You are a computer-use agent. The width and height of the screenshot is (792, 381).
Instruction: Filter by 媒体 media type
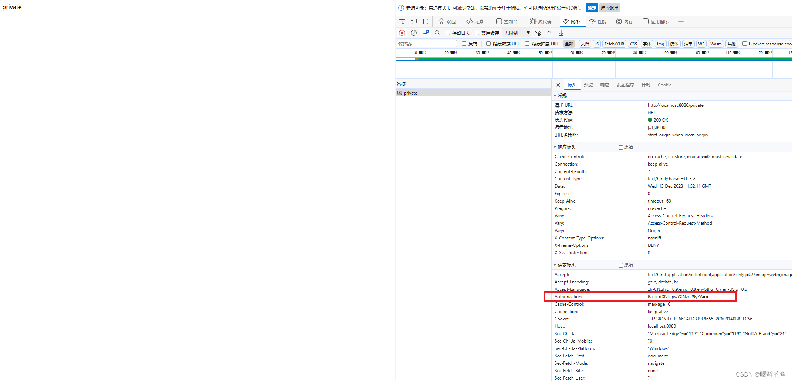(674, 44)
